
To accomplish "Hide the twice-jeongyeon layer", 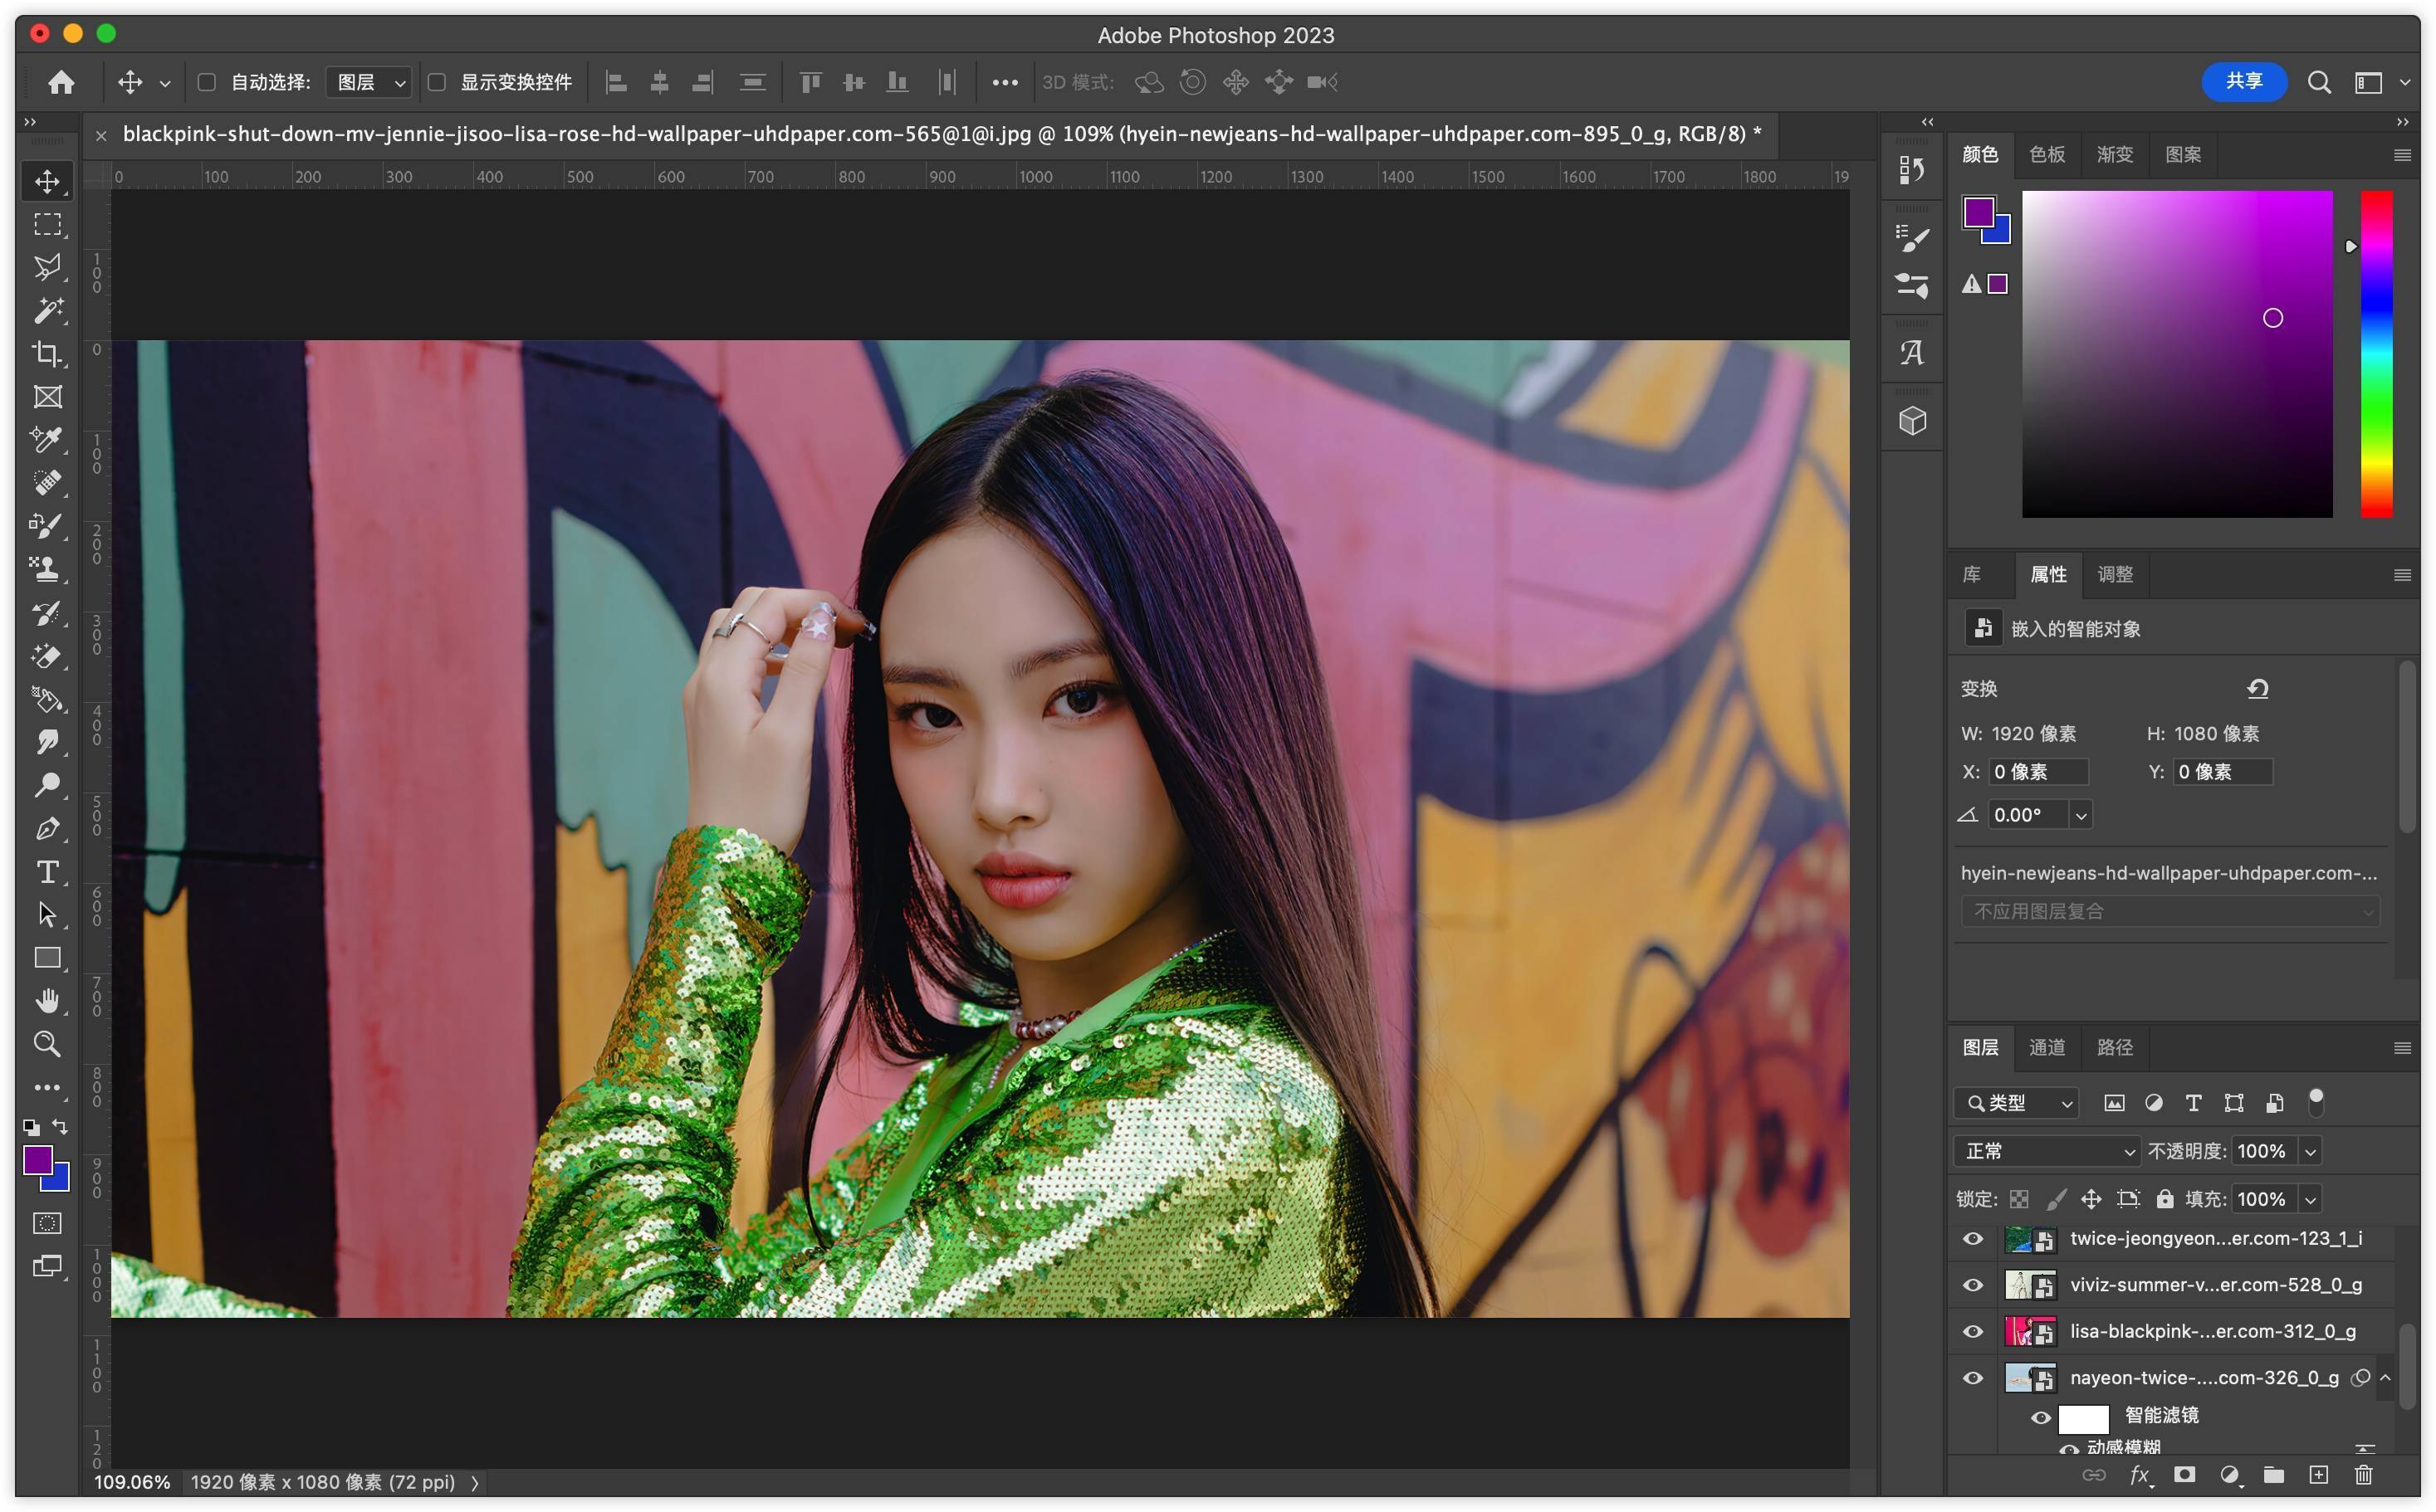I will click(x=1973, y=1238).
